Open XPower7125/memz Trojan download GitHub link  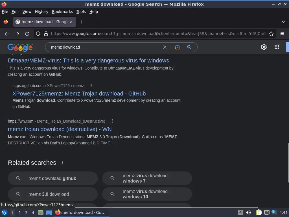tap(79, 94)
